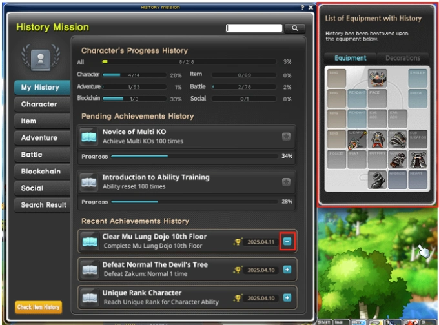This screenshot has height=325, width=439.
Task: Click the trophy icon on Unique Rank Character row
Action: click(238, 298)
